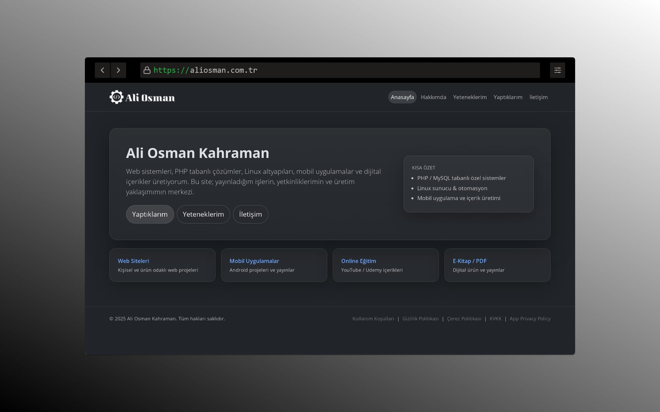Open the Kullanım Koşulları footer link

click(373, 319)
